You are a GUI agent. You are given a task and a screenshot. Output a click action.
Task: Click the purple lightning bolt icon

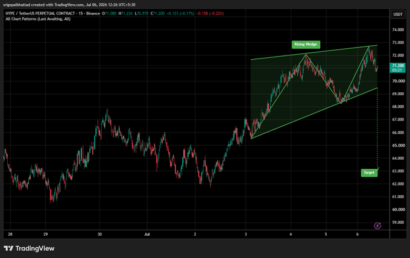coord(377,225)
